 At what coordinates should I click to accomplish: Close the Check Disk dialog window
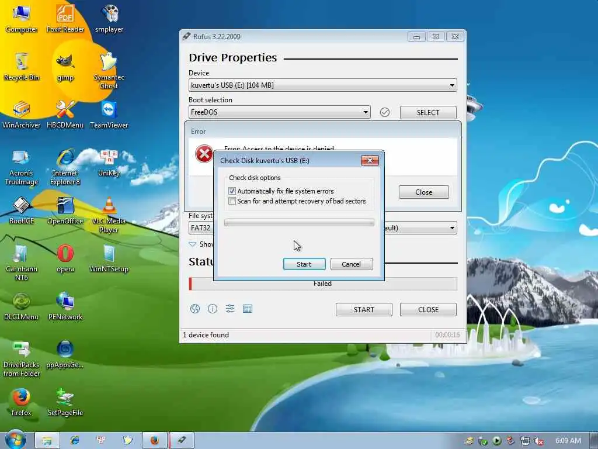pyautogui.click(x=370, y=160)
